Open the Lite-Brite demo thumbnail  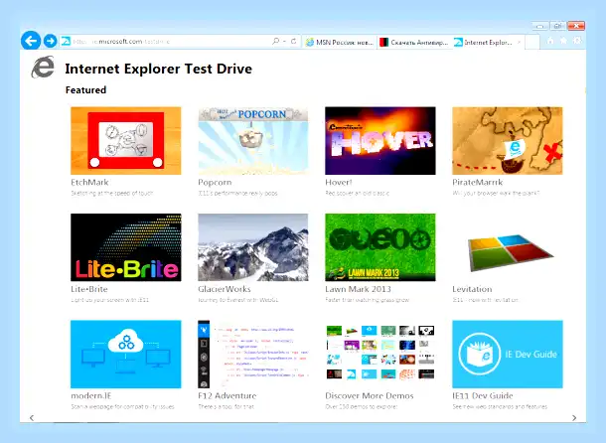[x=126, y=247]
